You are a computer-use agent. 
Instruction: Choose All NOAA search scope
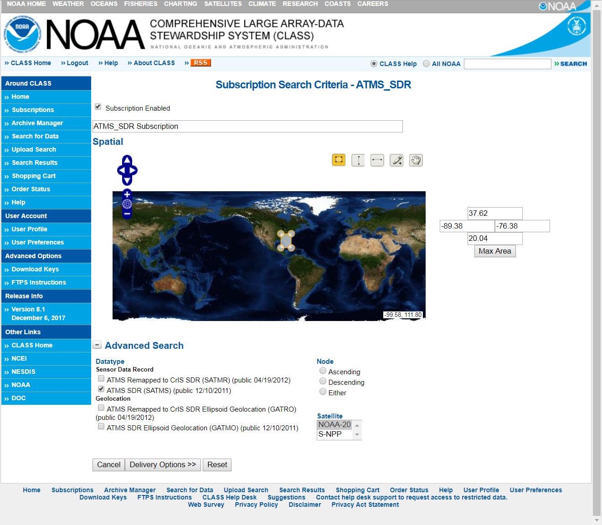426,64
